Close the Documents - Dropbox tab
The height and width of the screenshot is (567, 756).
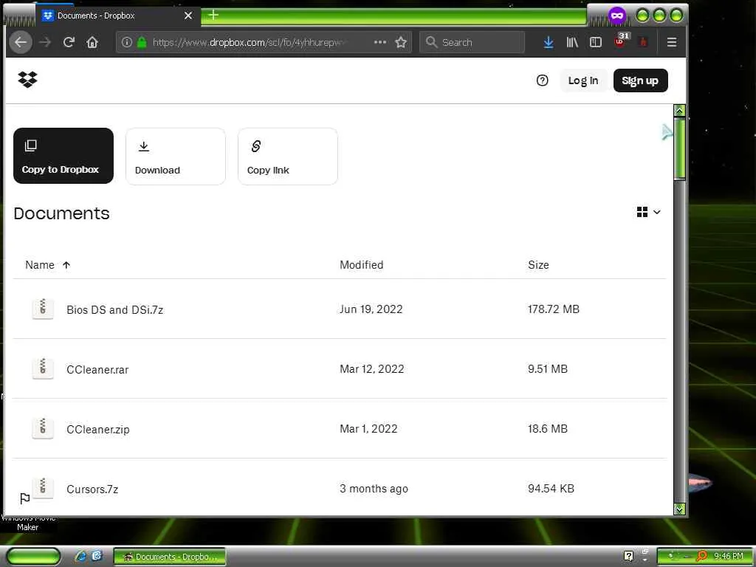188,16
